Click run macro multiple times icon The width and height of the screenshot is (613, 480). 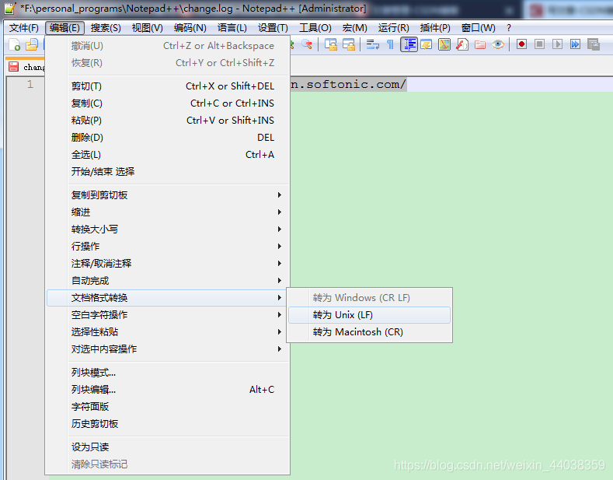pyautogui.click(x=575, y=44)
